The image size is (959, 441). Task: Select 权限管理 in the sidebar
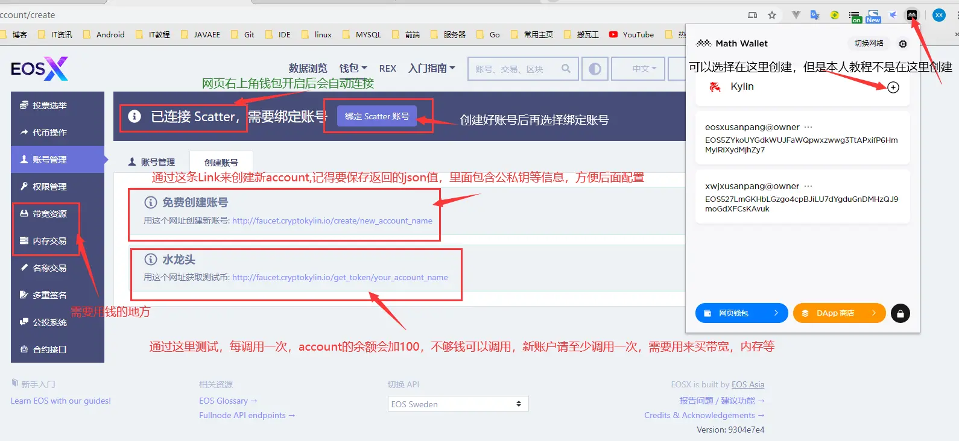[x=57, y=187]
